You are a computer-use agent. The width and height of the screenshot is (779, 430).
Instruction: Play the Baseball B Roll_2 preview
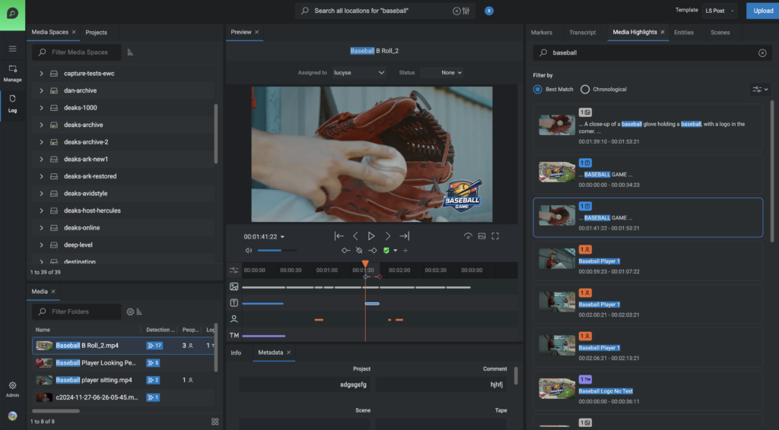pos(371,236)
